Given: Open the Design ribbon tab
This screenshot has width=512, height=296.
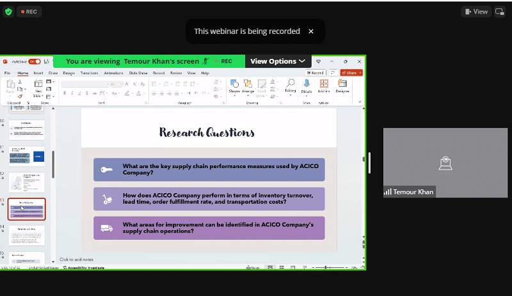Looking at the screenshot, I should pyautogui.click(x=68, y=73).
